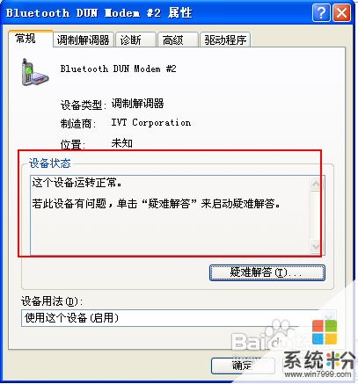Click the 疑难解答(T)... button
The height and width of the screenshot is (384, 358).
coord(267,272)
